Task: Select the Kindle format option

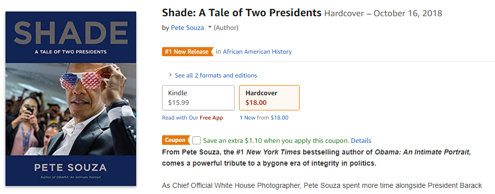Action: 198,98
